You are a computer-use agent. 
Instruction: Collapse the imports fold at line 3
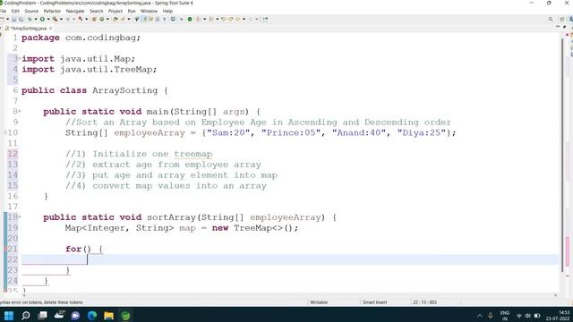click(20, 58)
